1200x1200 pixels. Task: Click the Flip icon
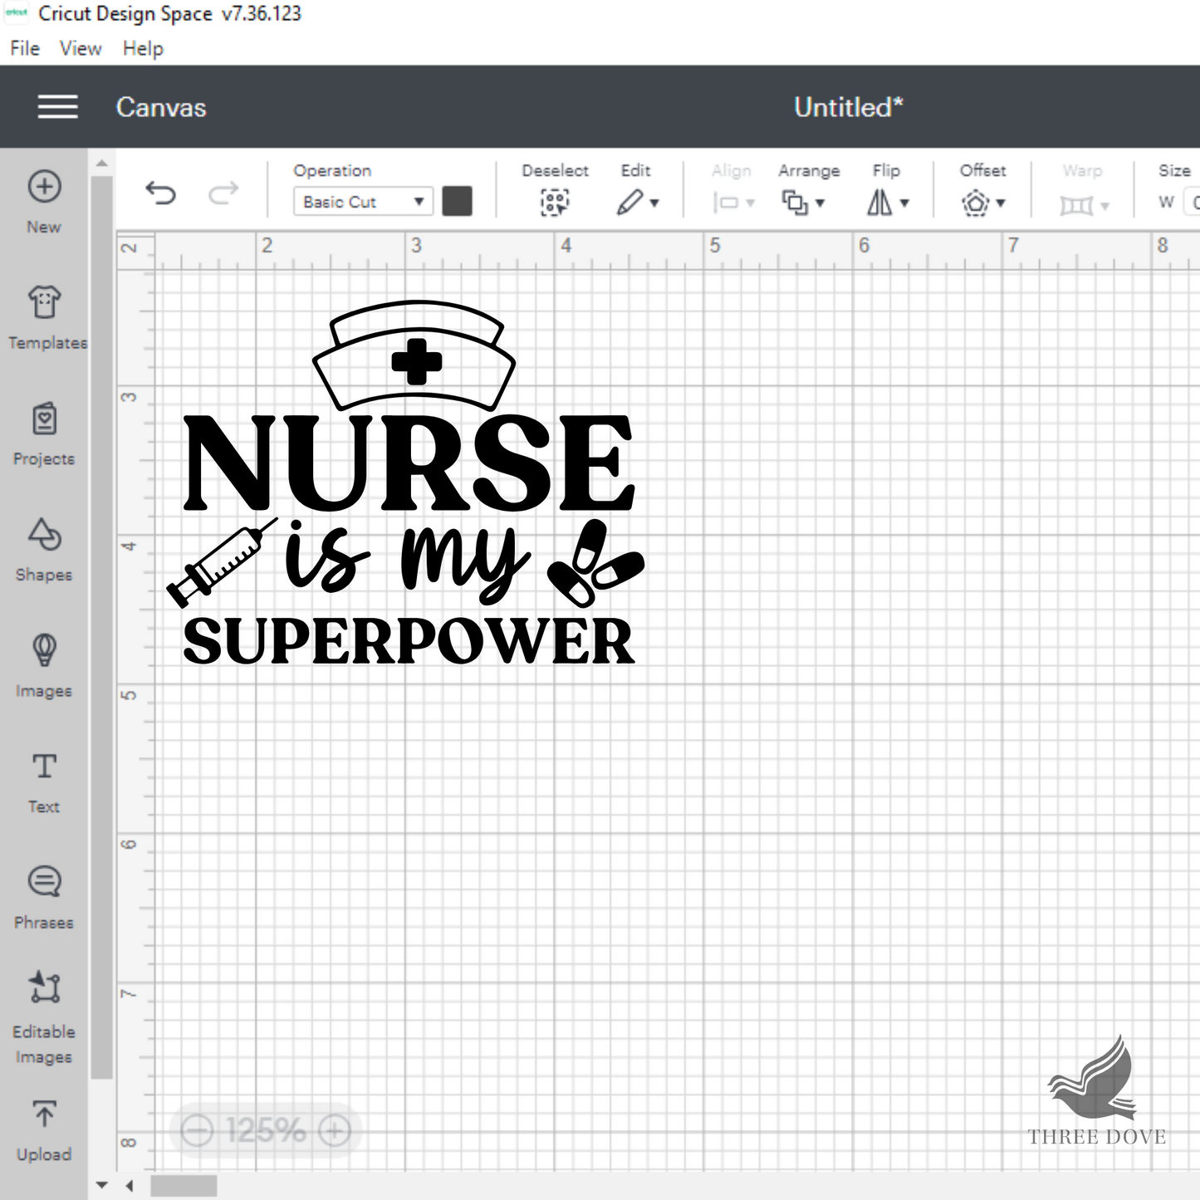point(879,202)
